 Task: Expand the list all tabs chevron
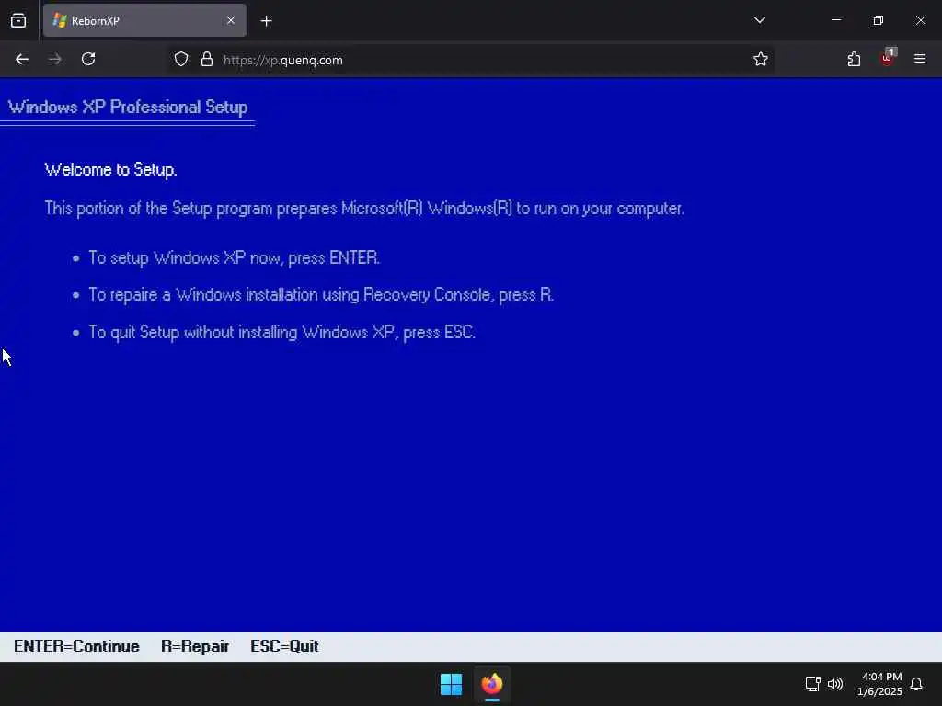coord(759,20)
